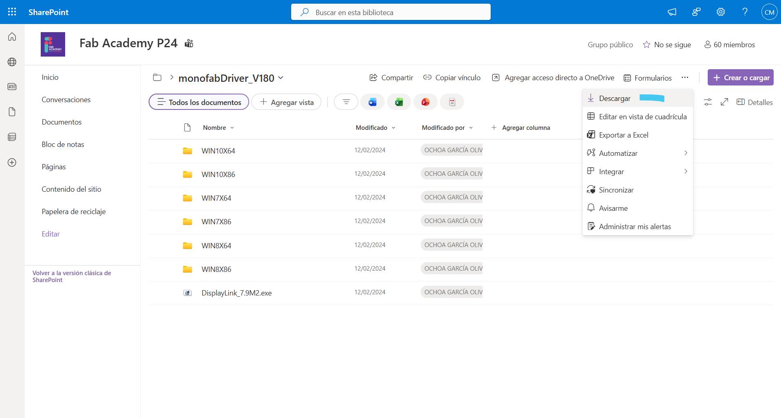Enable Avisarme alerts from the menu
Viewport: 781px width, 418px height.
pyautogui.click(x=613, y=208)
